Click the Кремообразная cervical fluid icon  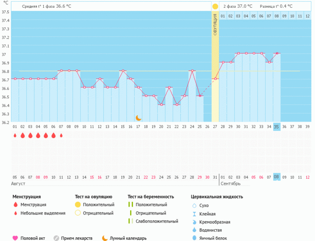click(x=194, y=222)
